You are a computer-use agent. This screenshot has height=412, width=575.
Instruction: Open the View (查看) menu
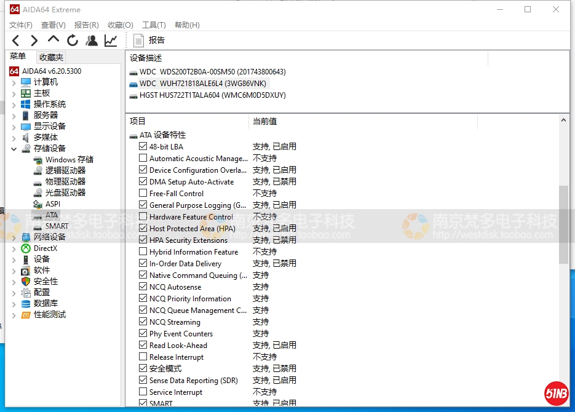point(53,25)
